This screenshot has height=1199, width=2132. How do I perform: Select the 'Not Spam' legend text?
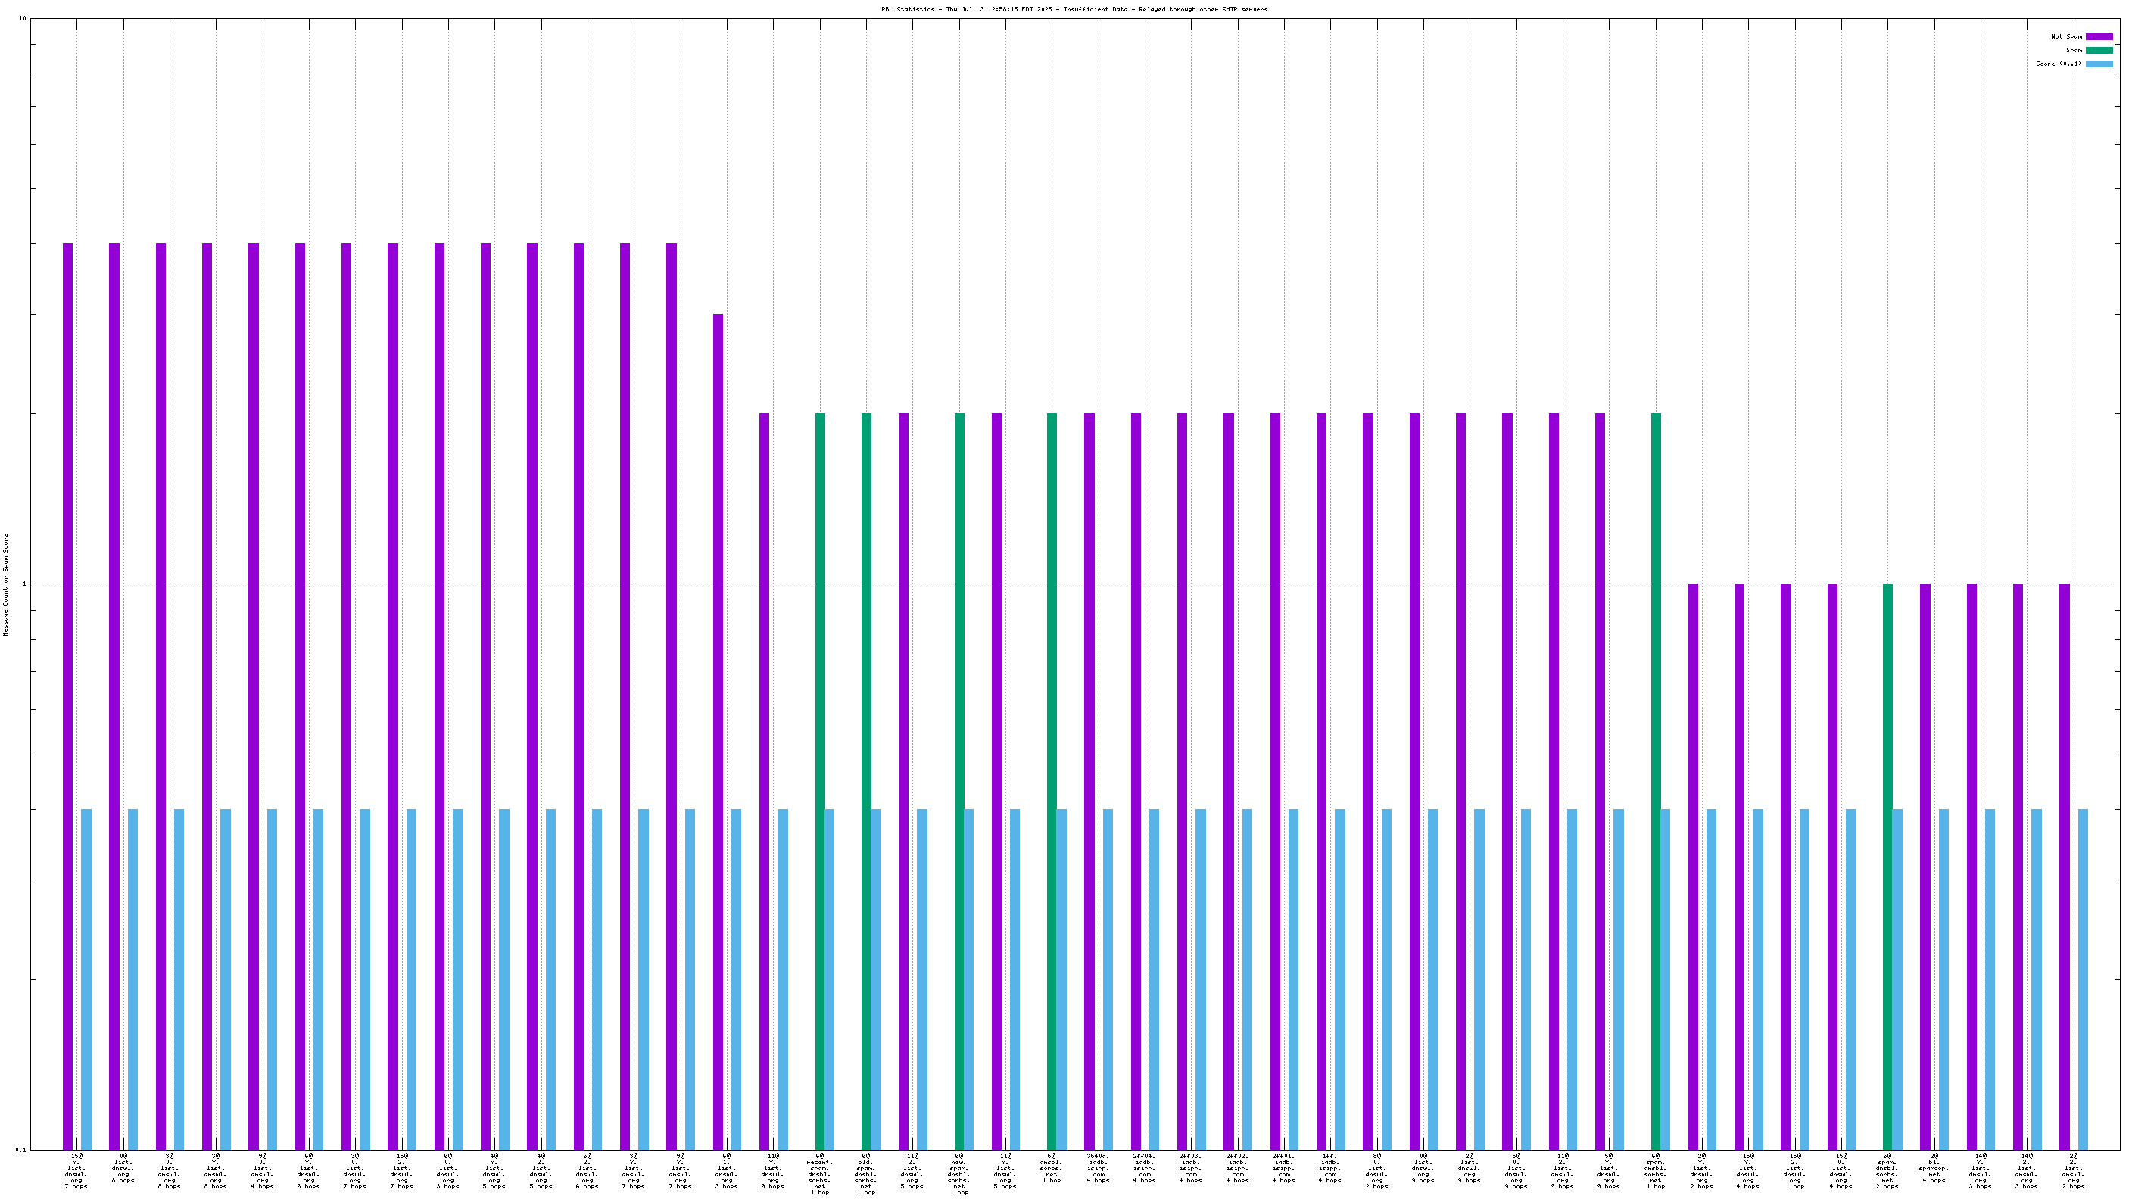tap(2066, 36)
